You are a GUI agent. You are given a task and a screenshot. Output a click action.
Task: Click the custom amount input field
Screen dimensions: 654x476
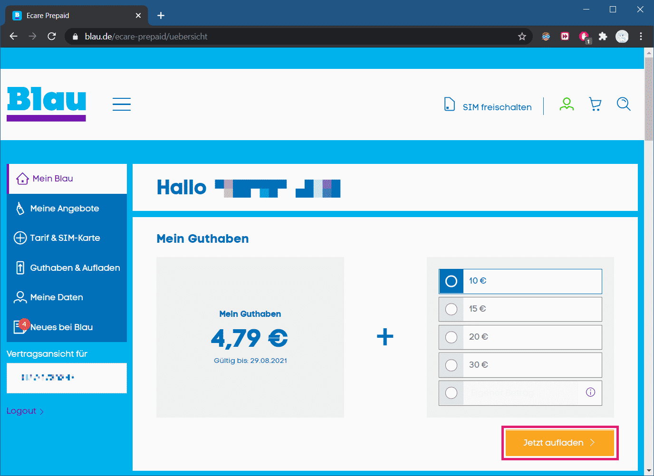point(520,393)
